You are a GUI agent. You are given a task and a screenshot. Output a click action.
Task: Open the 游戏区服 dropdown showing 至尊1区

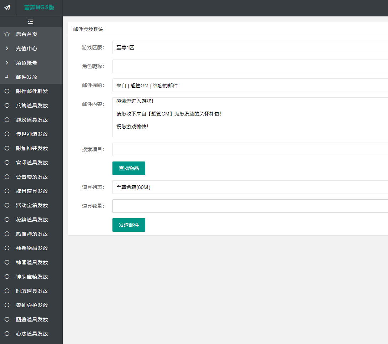(250, 47)
